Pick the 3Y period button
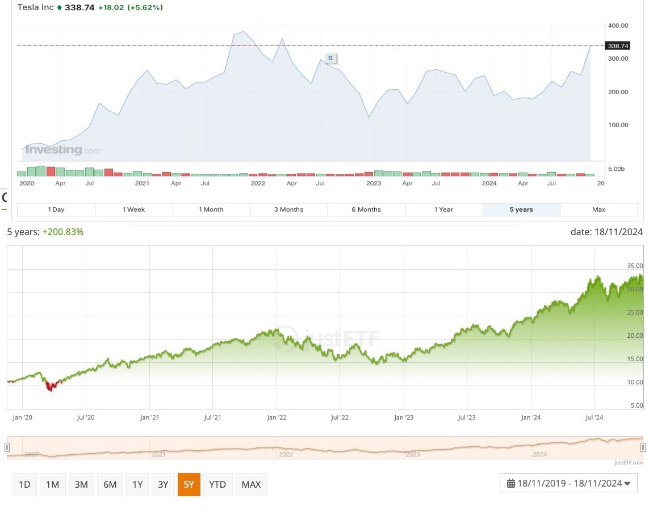Viewport: 649px width, 511px height. (x=163, y=484)
